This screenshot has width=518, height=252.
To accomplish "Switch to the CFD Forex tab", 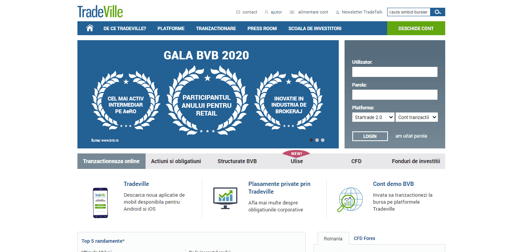I will click(364, 238).
